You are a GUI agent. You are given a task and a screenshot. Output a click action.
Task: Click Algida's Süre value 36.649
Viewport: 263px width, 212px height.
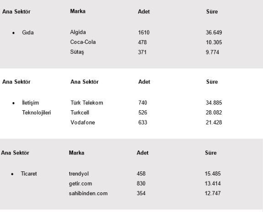214,32
